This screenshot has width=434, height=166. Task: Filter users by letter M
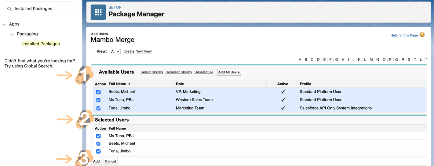point(371,60)
